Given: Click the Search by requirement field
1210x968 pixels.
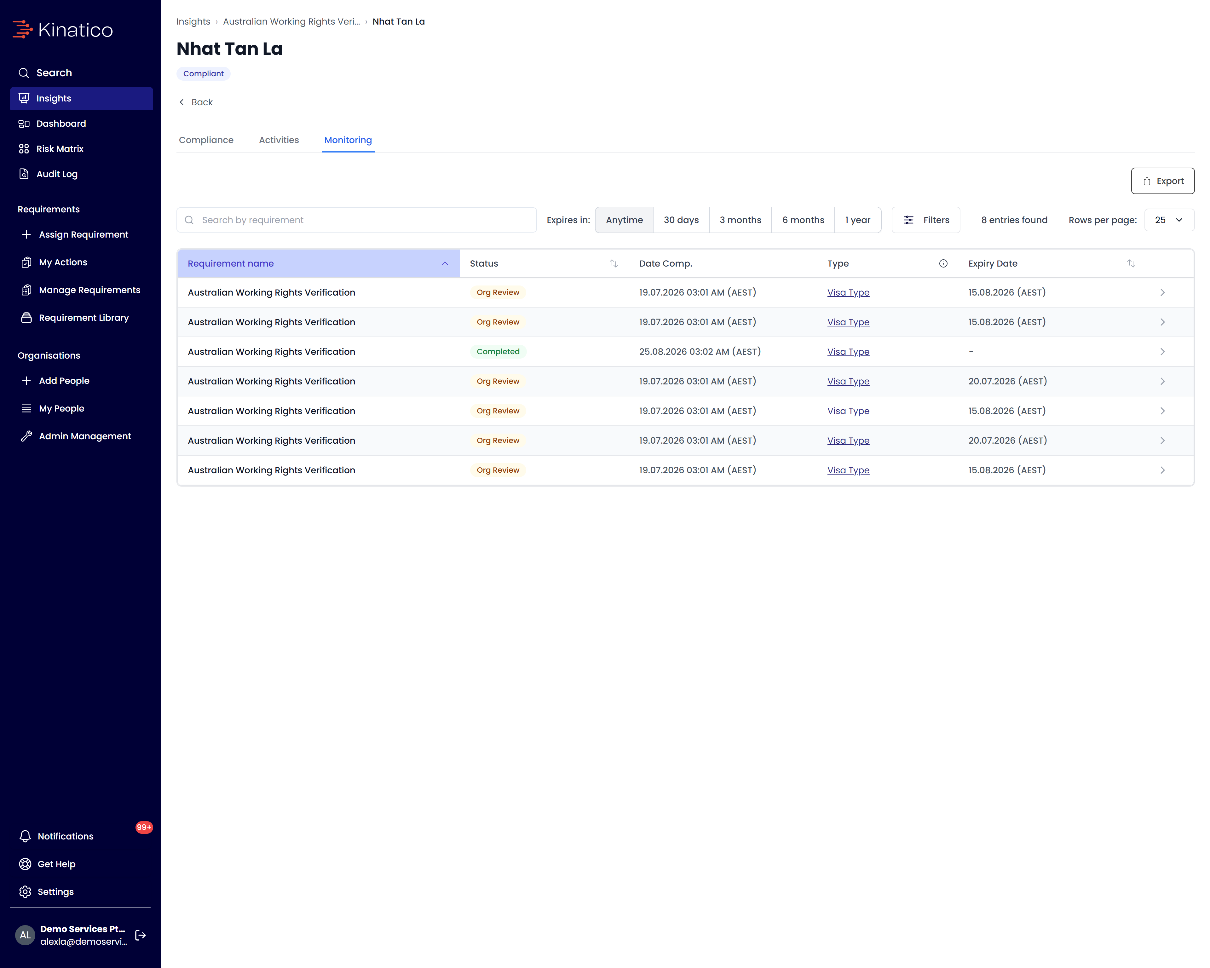Looking at the screenshot, I should click(x=356, y=220).
